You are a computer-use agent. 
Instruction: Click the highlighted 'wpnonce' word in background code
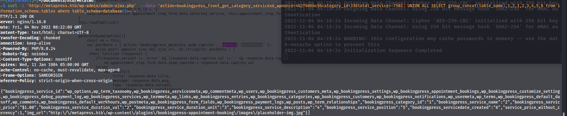[230, 45]
